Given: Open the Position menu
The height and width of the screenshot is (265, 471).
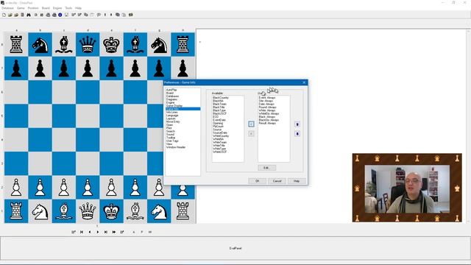Looking at the screenshot, I should 33,8.
